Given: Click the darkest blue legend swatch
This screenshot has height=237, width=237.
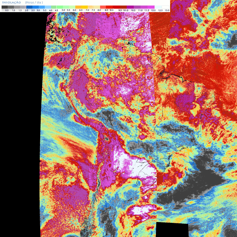Looking at the screenshot, I should coord(29,7).
